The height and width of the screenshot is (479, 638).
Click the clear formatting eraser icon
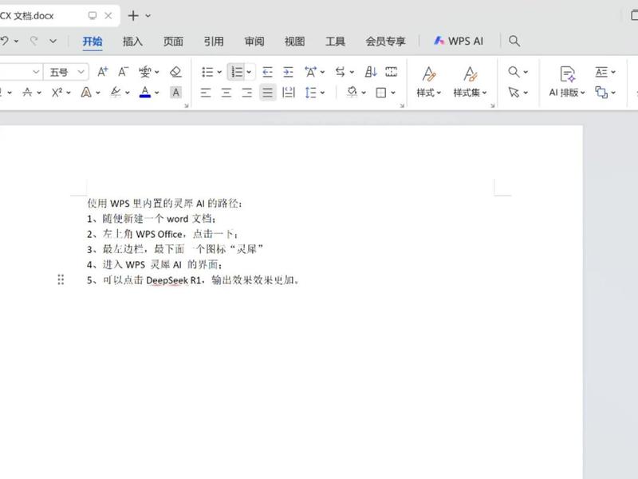[175, 72]
